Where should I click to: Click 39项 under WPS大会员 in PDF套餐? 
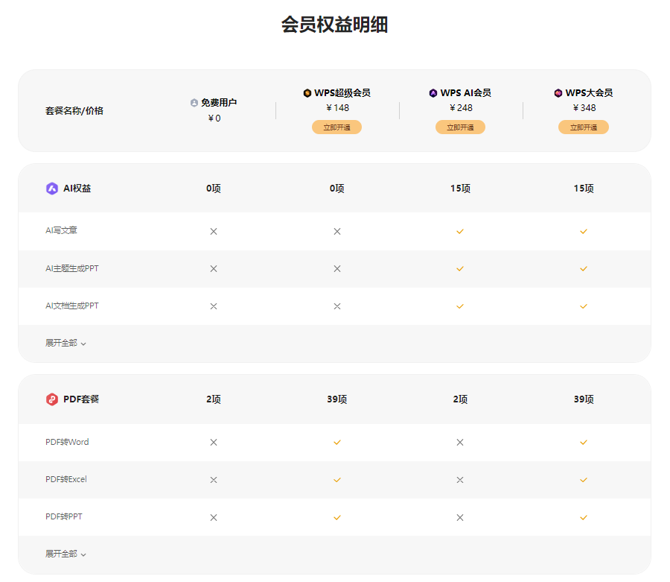[584, 399]
